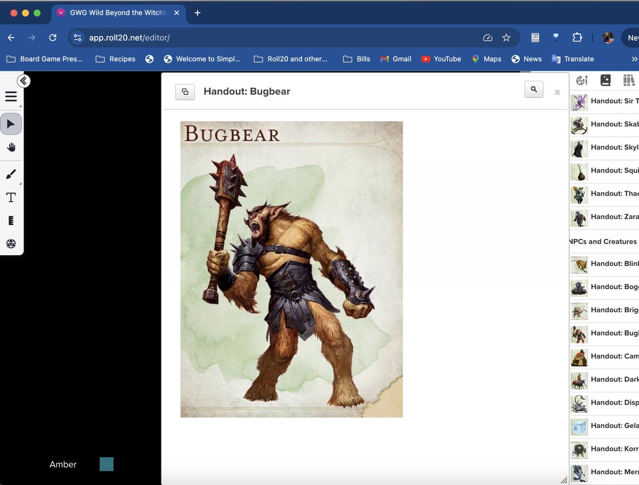Open the Board Game Pres... bookmark folder
639x485 pixels.
click(x=44, y=59)
